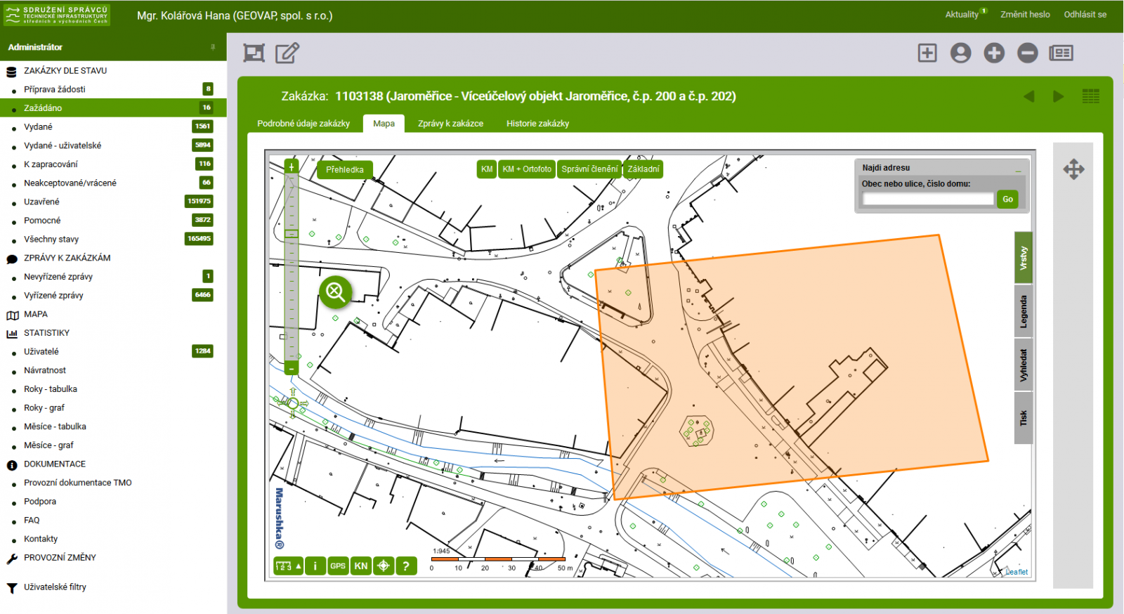Toggle the GPS button below the map
Viewport: 1124px width, 614px height.
(x=338, y=566)
